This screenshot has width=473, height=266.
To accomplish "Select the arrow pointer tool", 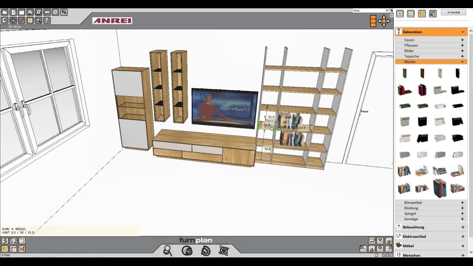I will point(38,20).
